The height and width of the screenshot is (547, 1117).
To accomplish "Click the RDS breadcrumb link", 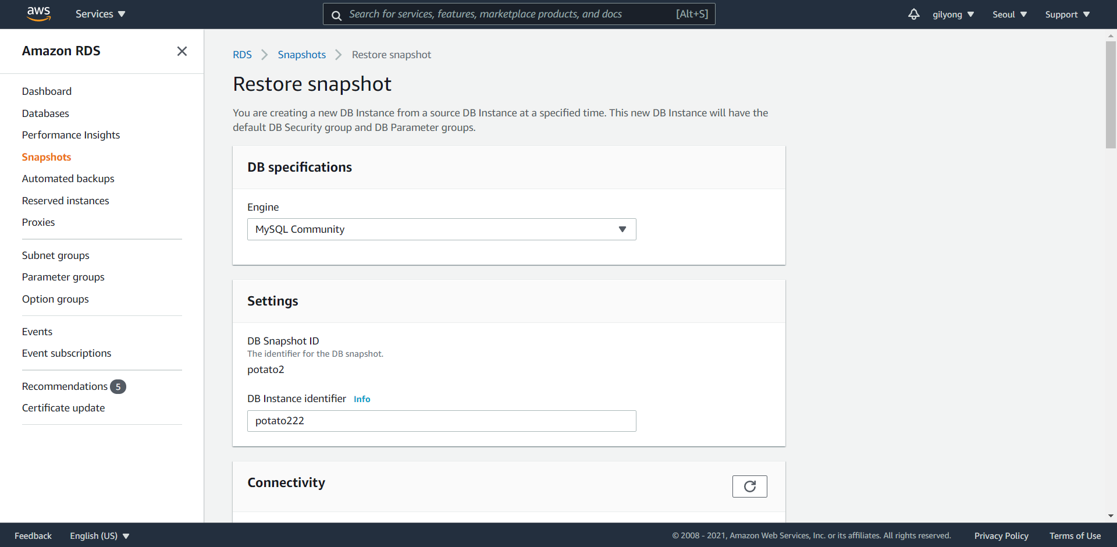I will click(x=242, y=55).
